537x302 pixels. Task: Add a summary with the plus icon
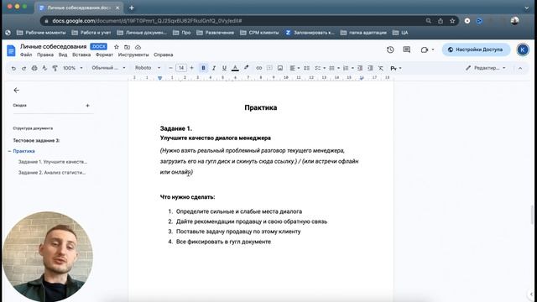tap(87, 106)
